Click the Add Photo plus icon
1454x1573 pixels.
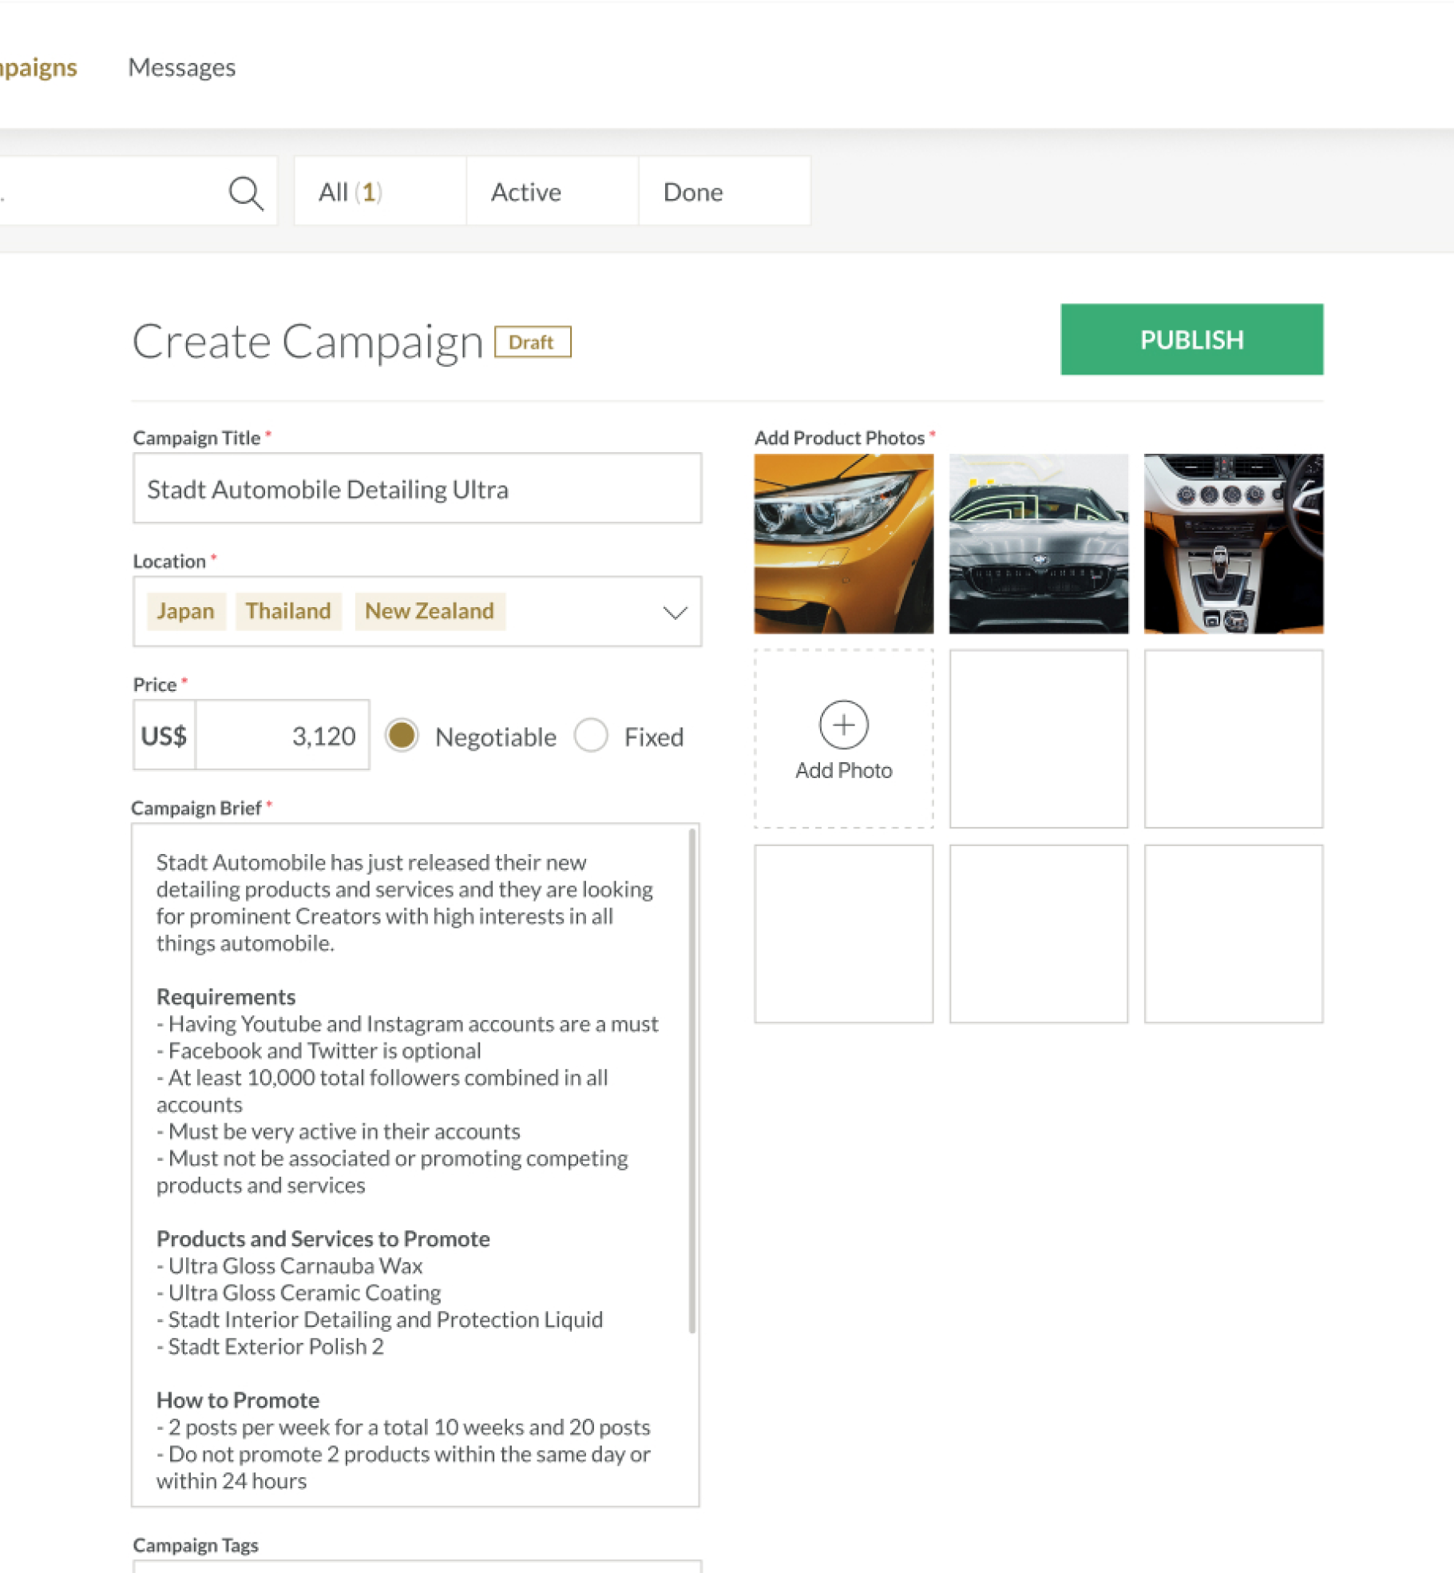click(843, 725)
